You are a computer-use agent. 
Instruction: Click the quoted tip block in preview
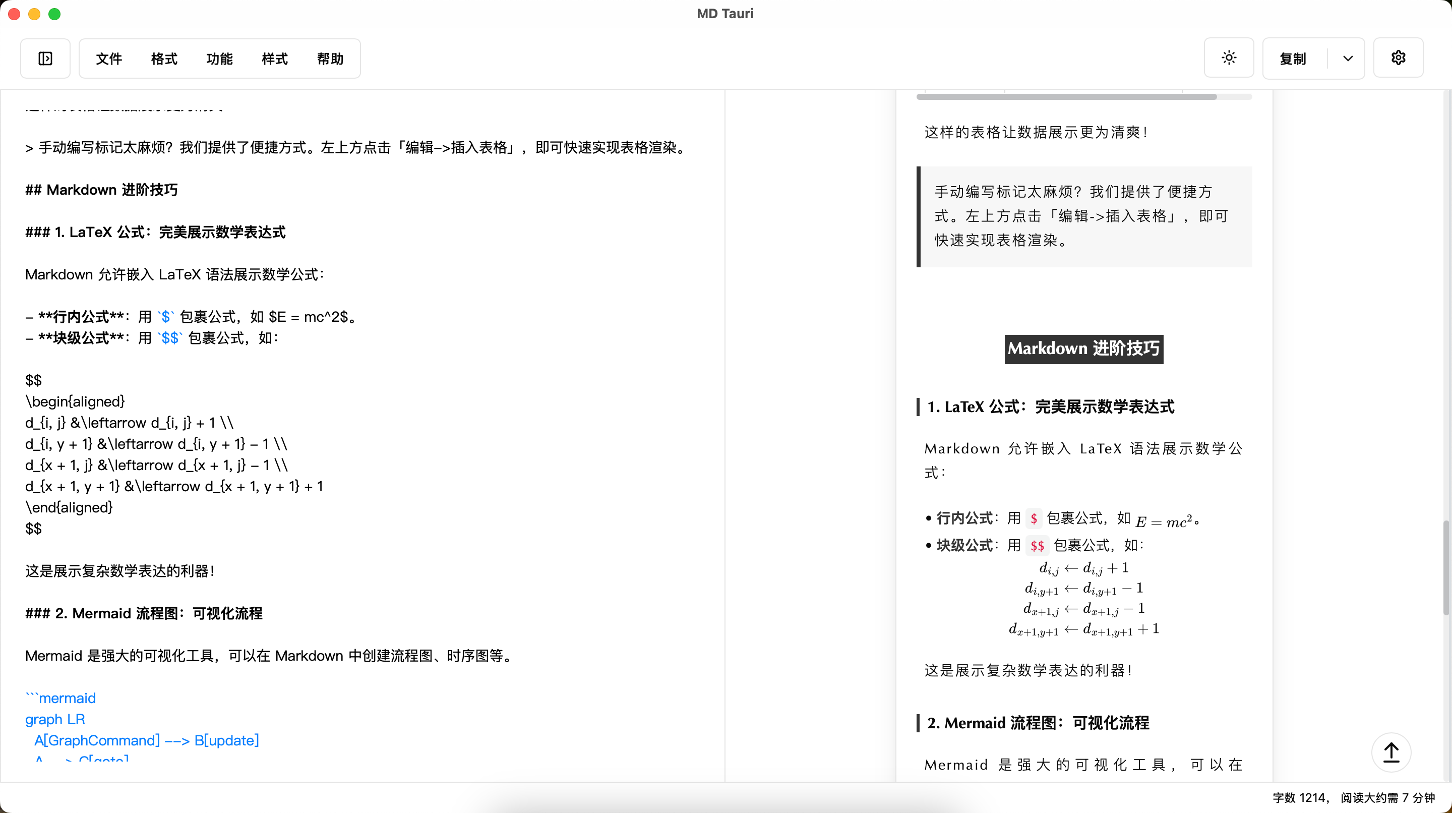pyautogui.click(x=1083, y=216)
